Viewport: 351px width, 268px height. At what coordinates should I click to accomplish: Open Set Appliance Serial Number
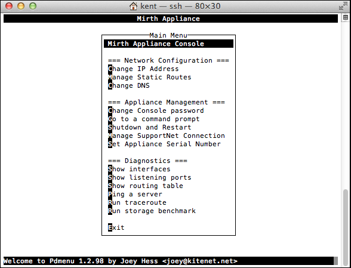tap(164, 144)
